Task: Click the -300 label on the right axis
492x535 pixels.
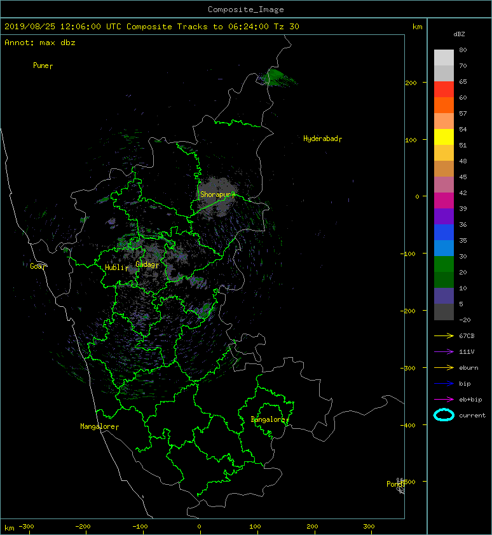Action: [407, 368]
